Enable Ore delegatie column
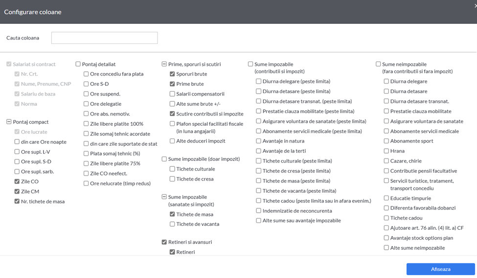 pos(86,104)
